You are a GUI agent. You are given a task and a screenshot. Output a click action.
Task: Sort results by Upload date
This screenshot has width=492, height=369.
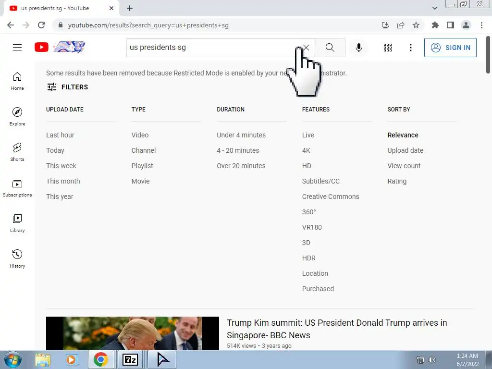[406, 150]
